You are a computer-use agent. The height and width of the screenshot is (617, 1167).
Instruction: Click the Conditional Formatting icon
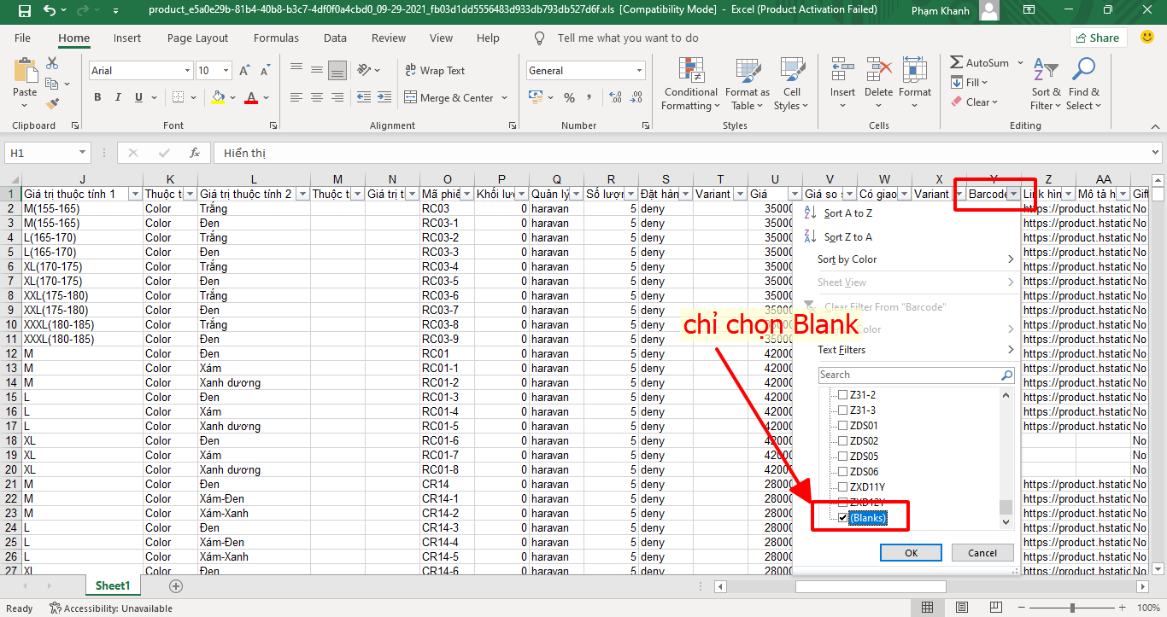690,71
